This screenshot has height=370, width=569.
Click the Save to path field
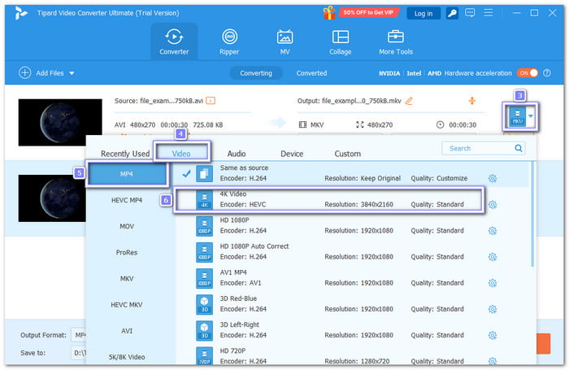click(x=78, y=353)
